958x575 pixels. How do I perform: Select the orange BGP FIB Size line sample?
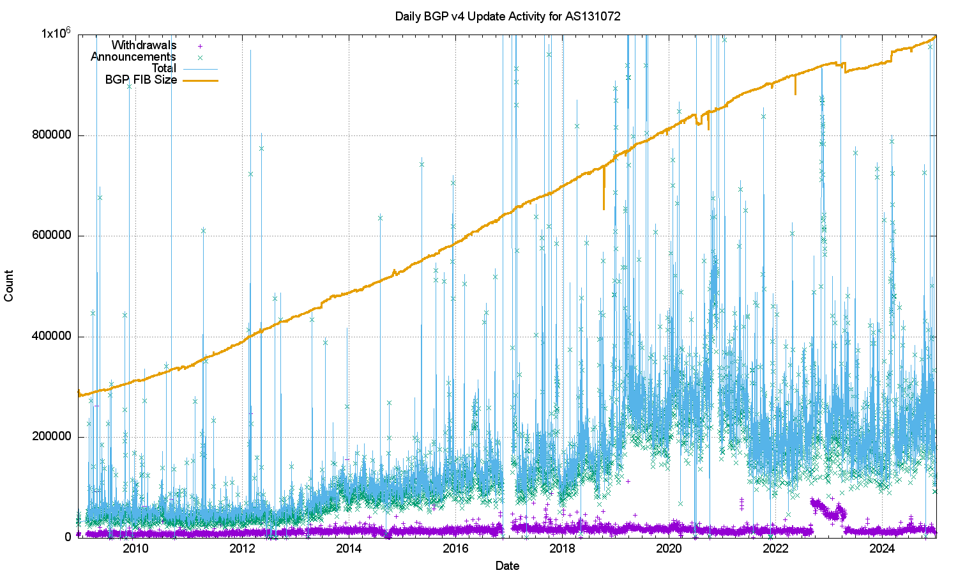coord(201,80)
